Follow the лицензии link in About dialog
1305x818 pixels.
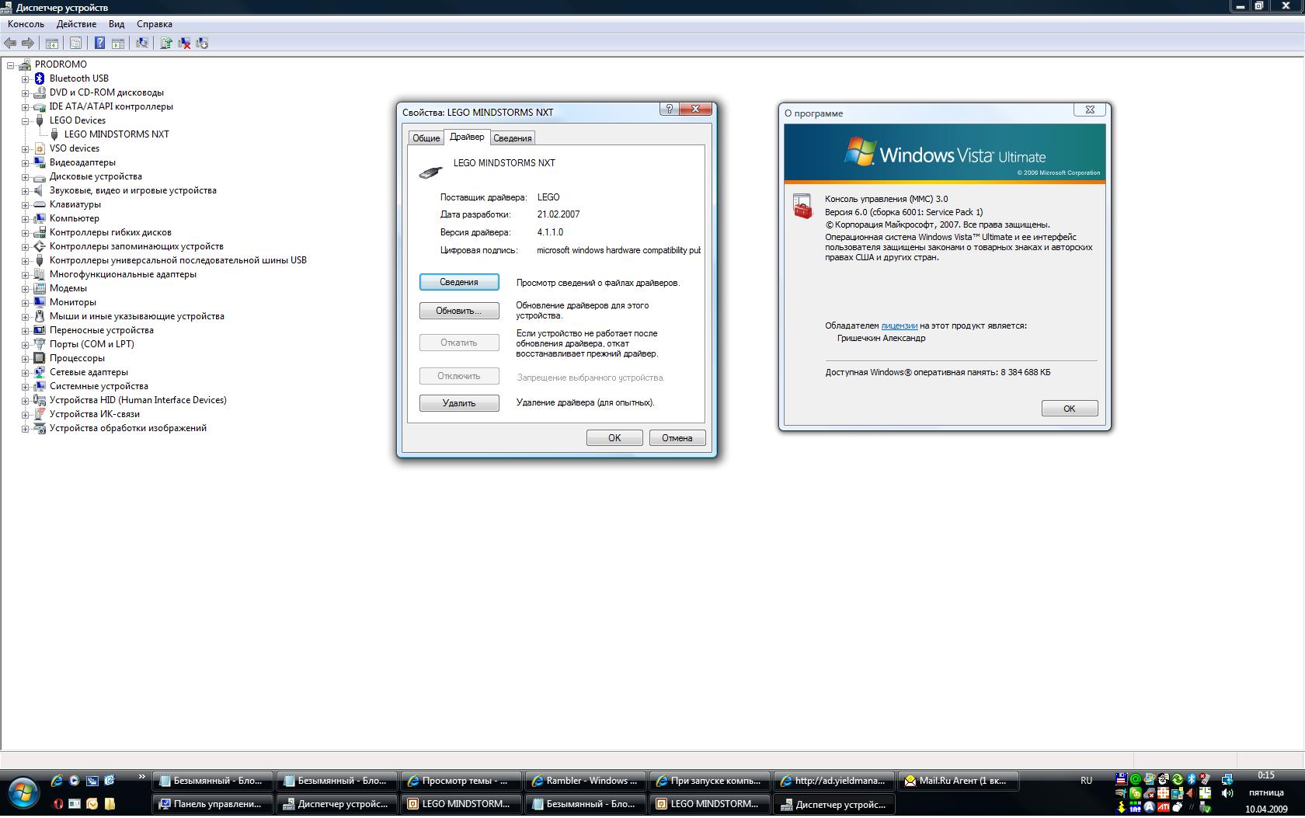point(899,326)
